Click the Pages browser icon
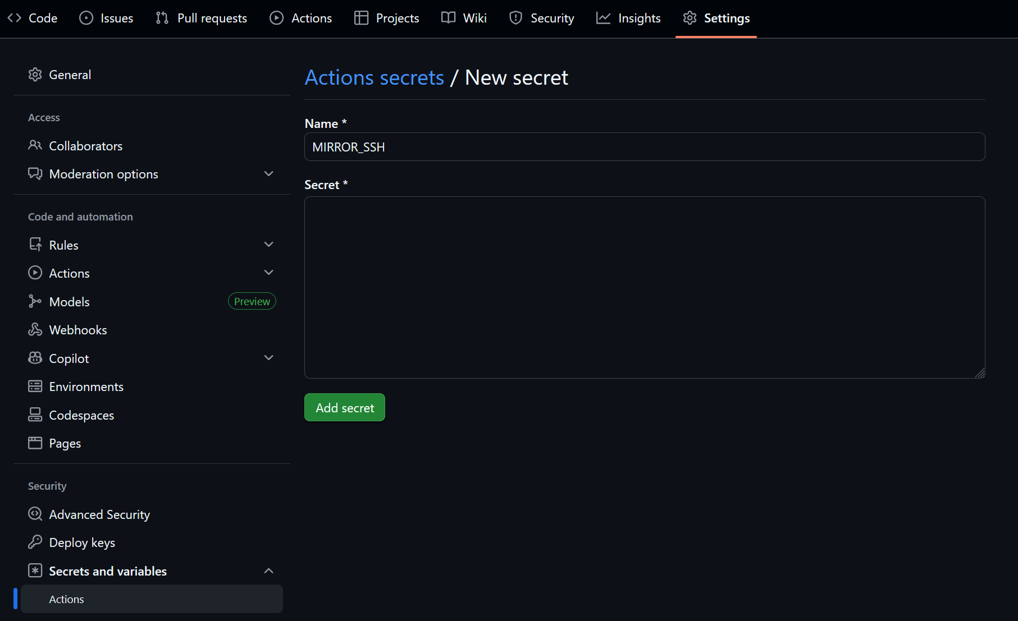This screenshot has width=1018, height=621. (35, 443)
